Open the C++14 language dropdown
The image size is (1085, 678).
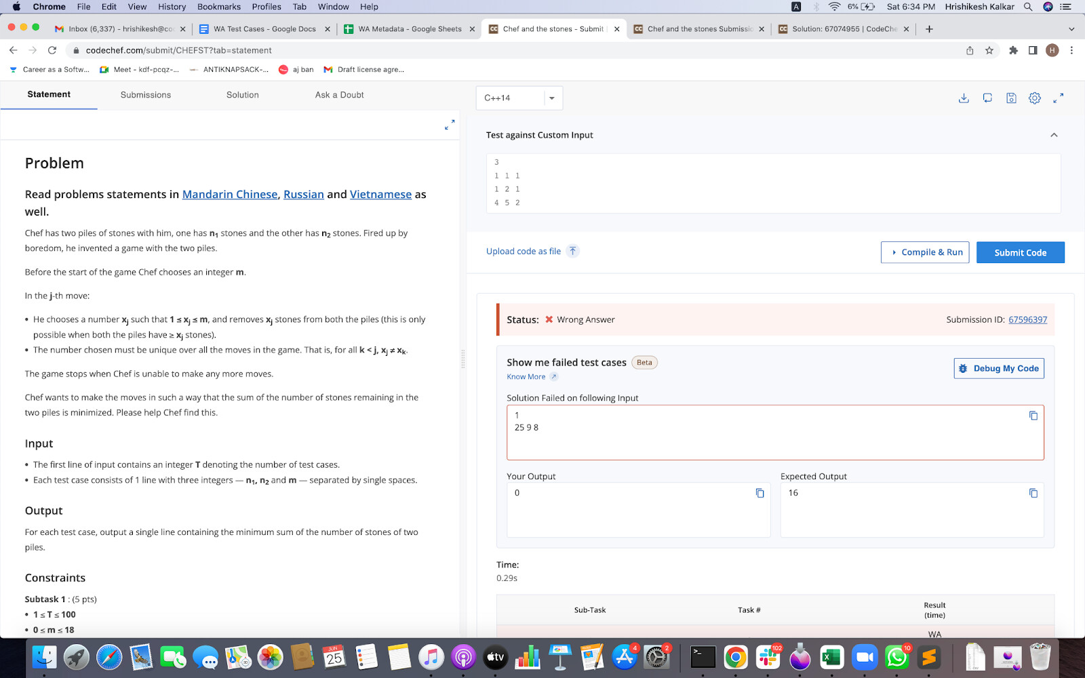click(x=519, y=98)
